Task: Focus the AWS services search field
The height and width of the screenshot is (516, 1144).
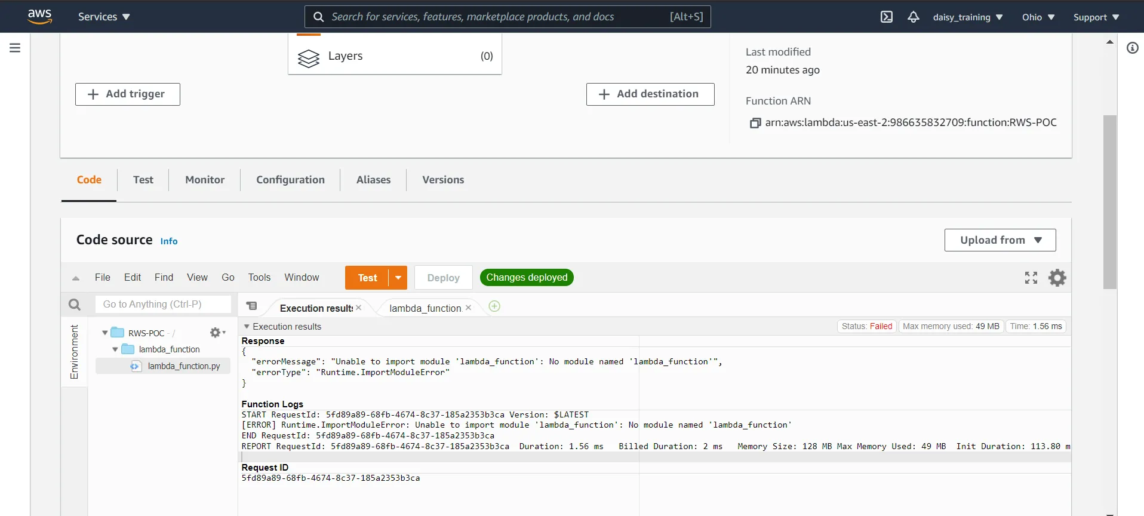Action: coord(508,17)
